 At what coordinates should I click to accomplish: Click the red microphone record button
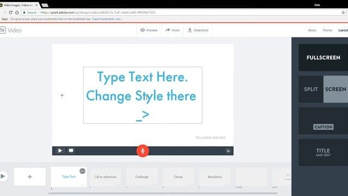(x=142, y=151)
